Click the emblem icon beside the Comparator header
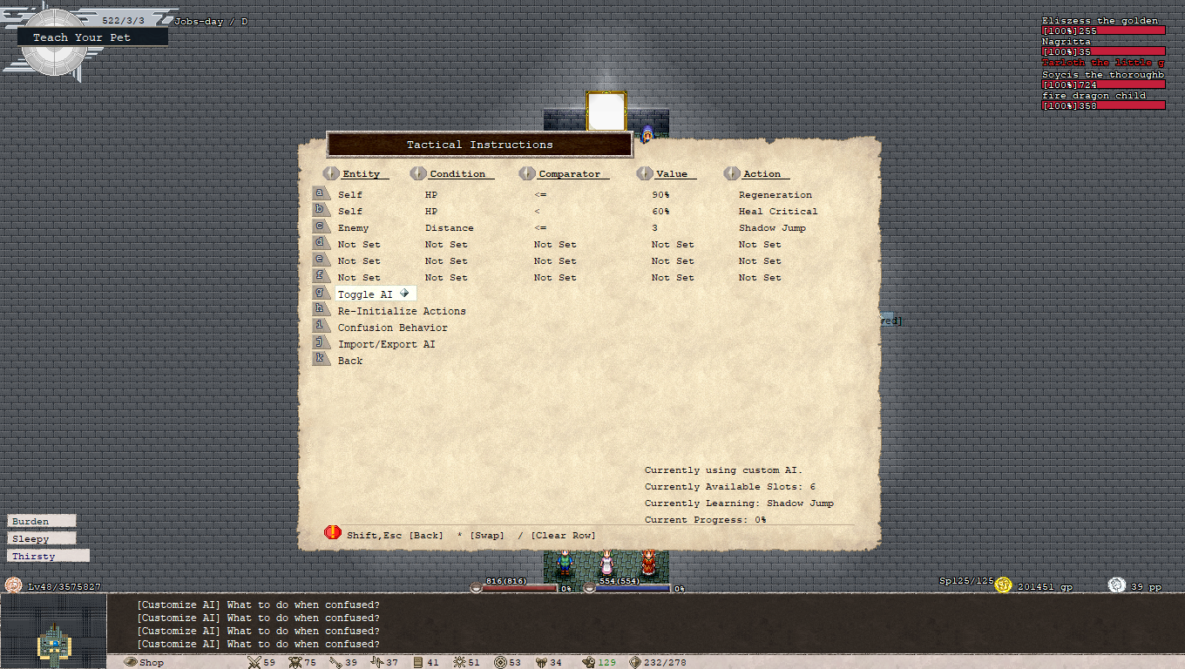This screenshot has width=1185, height=669. [526, 173]
